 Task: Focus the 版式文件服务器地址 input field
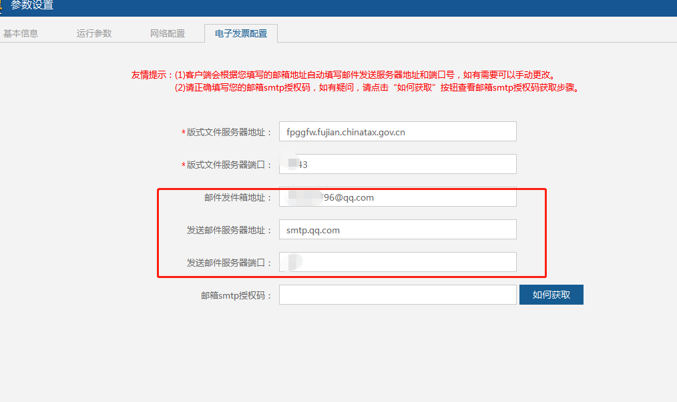397,132
